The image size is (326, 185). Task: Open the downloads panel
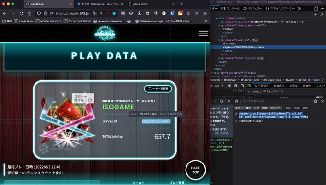[139, 13]
